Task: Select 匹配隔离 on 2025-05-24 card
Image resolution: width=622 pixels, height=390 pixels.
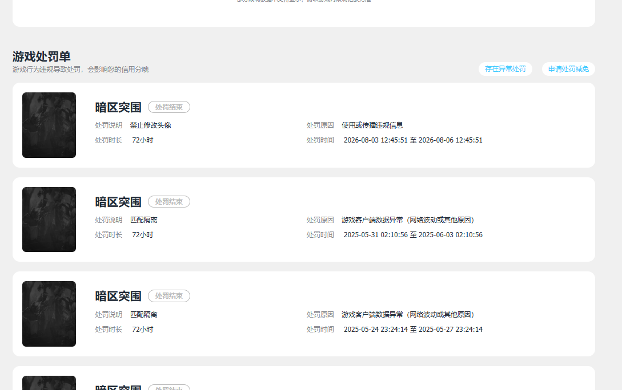Action: [144, 314]
